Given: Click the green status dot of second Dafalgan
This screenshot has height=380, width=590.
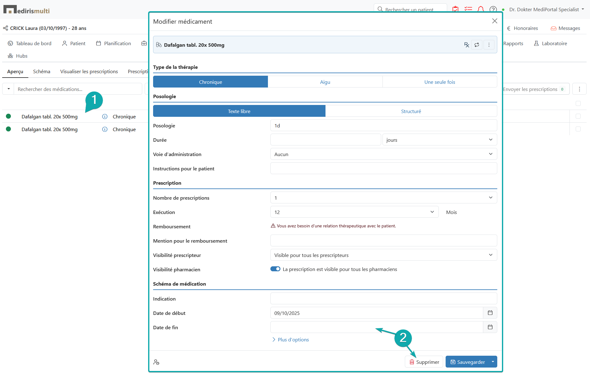Looking at the screenshot, I should [x=8, y=129].
